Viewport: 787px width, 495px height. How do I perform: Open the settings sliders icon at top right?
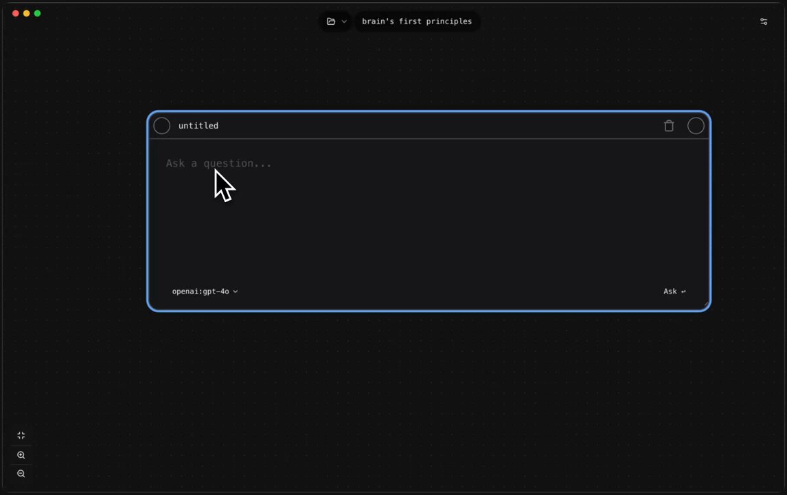[x=764, y=21]
